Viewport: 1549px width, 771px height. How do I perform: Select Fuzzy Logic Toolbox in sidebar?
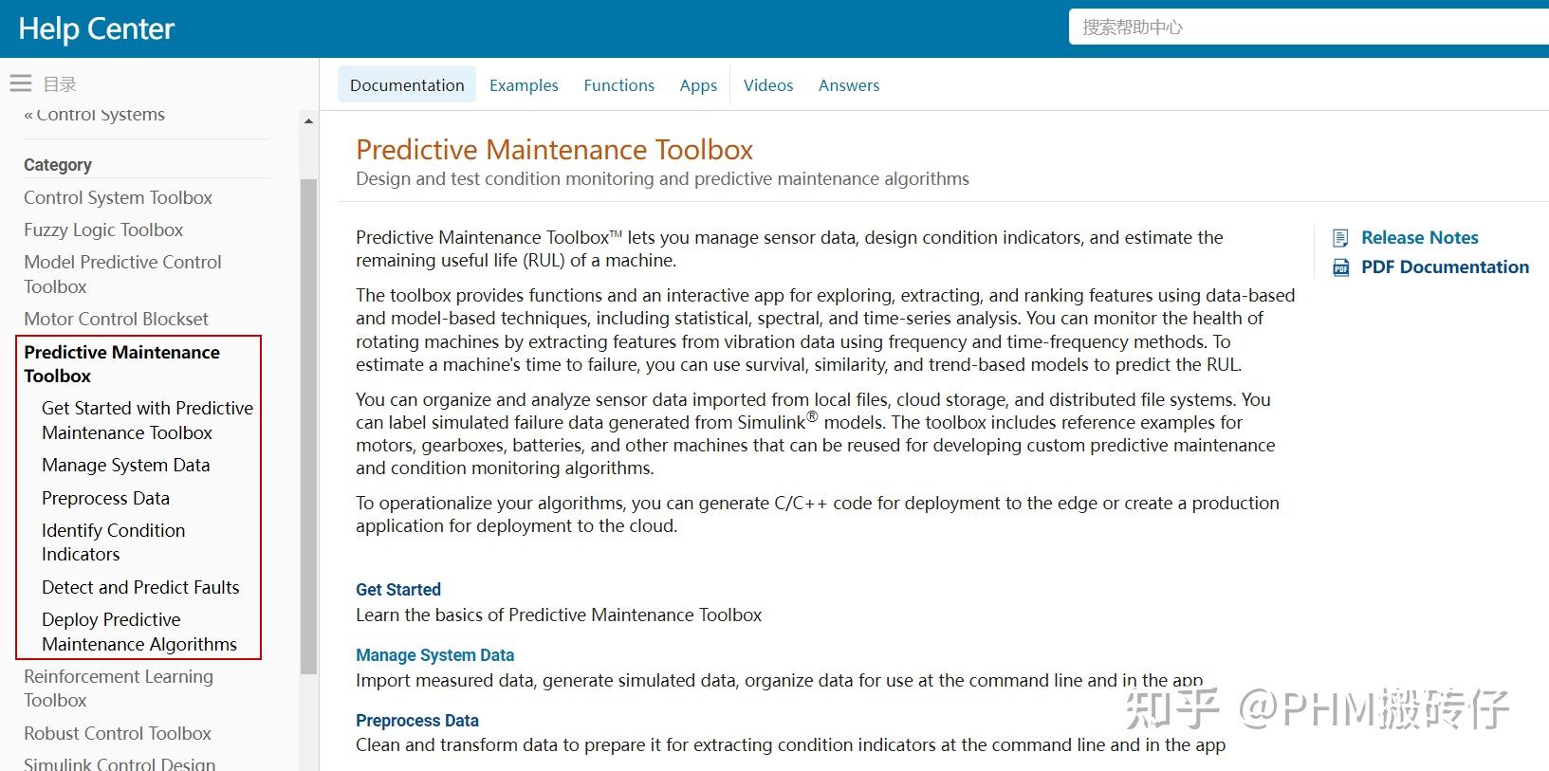[x=103, y=229]
